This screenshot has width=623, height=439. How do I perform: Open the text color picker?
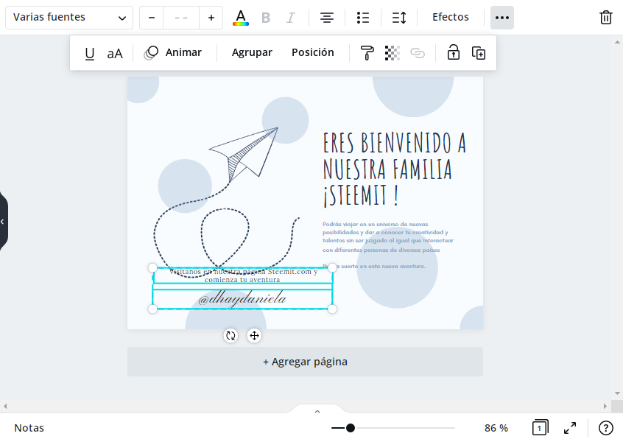(241, 18)
